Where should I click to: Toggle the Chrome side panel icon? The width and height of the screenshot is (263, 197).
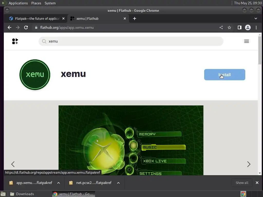pos(240,27)
